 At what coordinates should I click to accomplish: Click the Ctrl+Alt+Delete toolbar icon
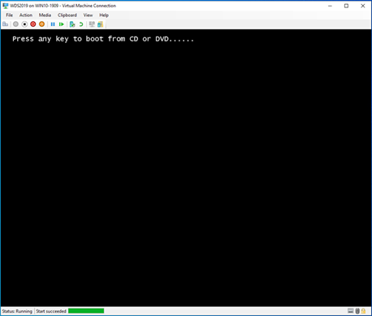pos(6,24)
